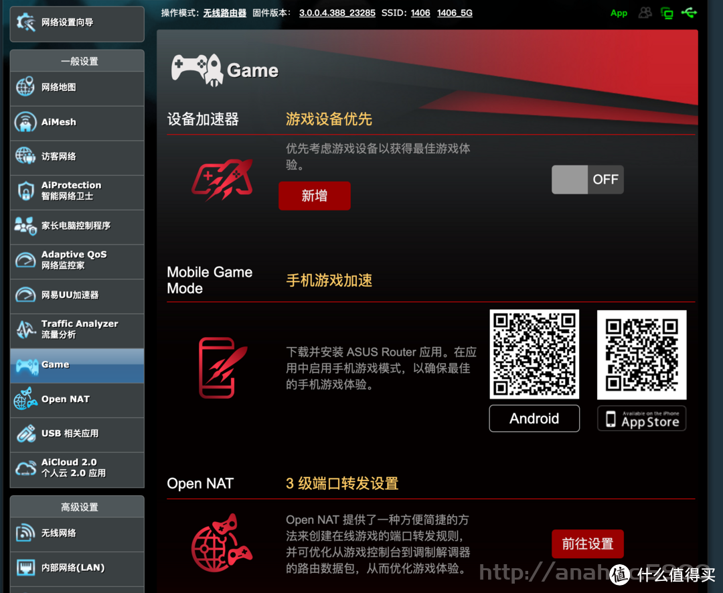This screenshot has height=593, width=723.
Task: Click the USB 相关应用 icon
Action: pos(26,434)
